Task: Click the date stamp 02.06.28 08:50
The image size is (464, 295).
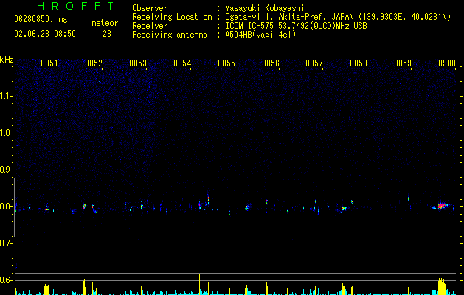Action: coord(45,34)
